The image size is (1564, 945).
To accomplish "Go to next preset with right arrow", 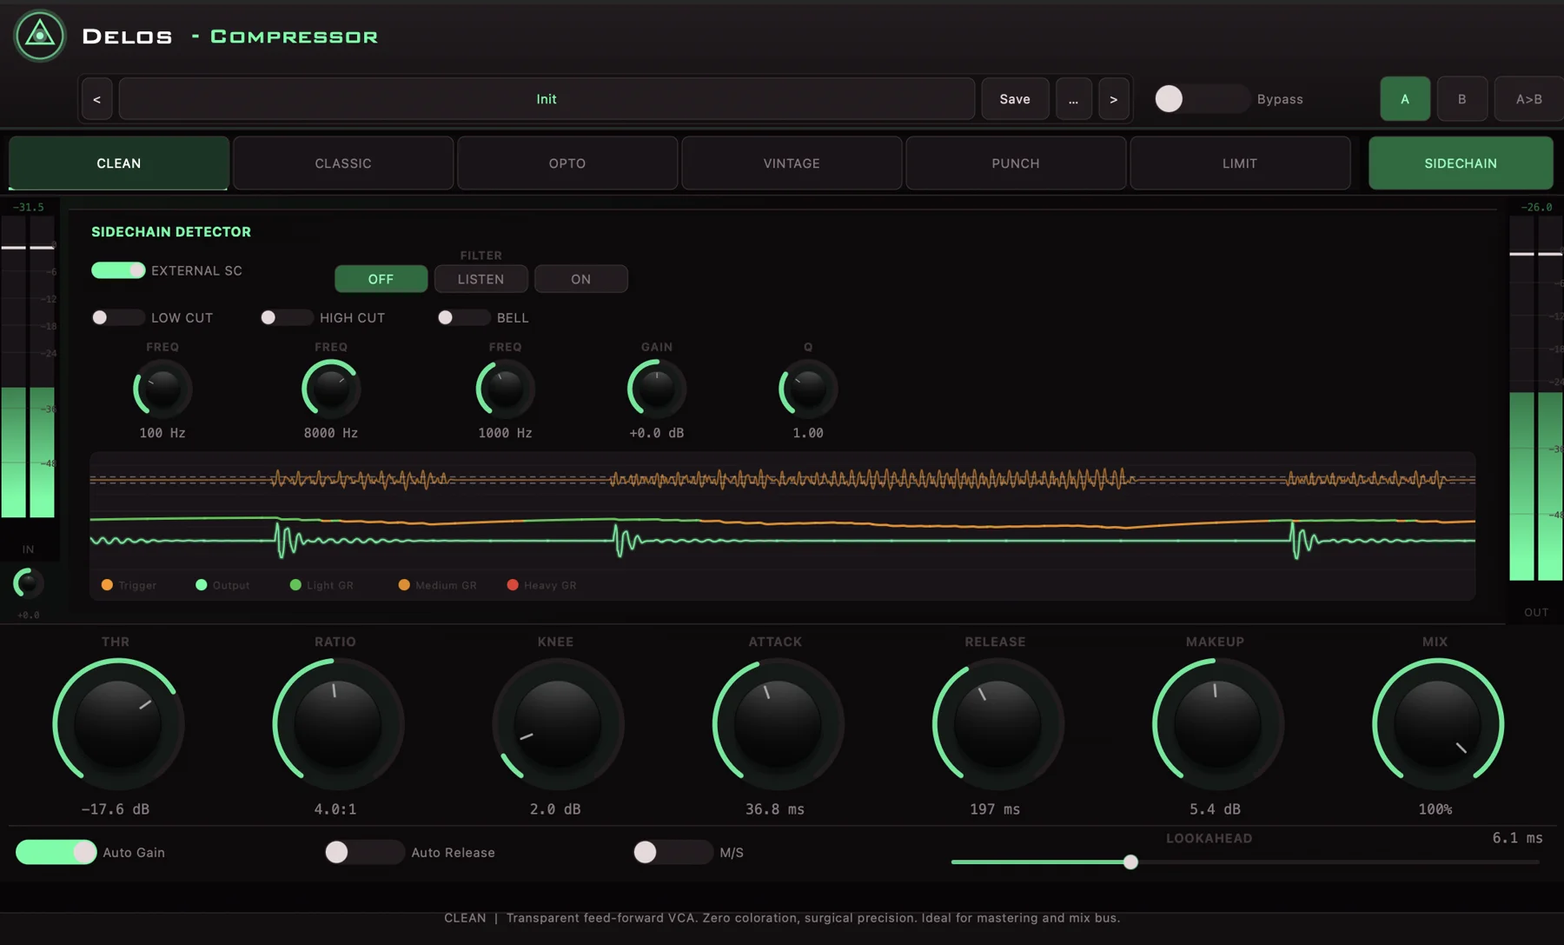I will pyautogui.click(x=1113, y=99).
